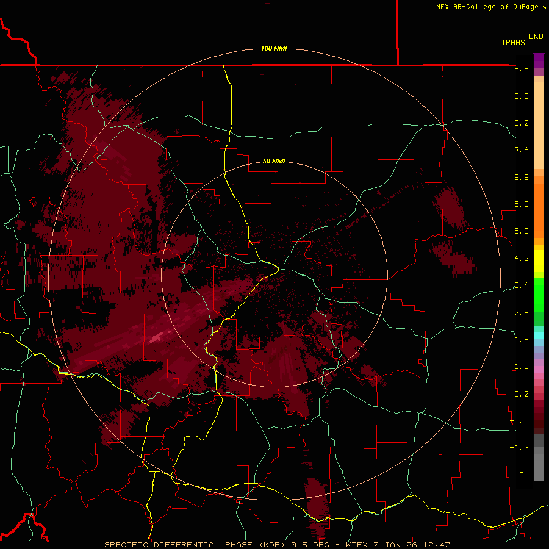Click the 8.2 value on color scale
The image size is (549, 549).
point(522,123)
